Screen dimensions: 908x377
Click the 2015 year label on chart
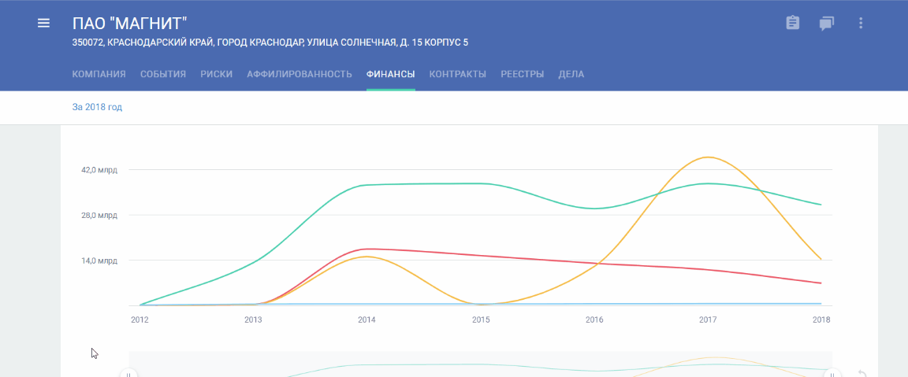[x=481, y=320]
